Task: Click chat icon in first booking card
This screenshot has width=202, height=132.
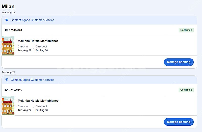Action: tap(7, 20)
